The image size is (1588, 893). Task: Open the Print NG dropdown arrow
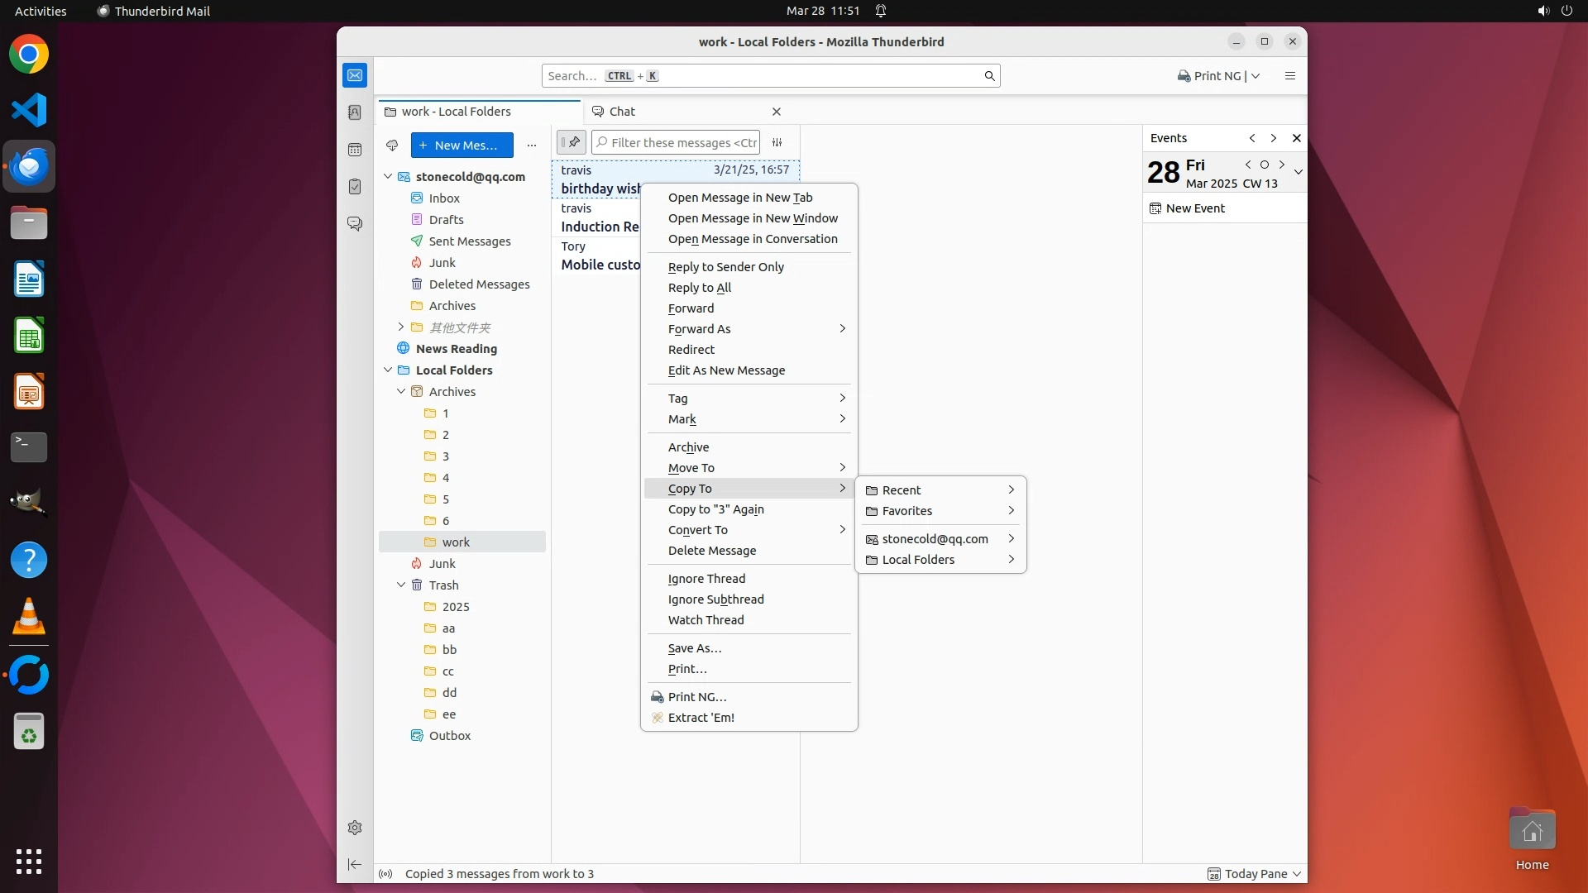(x=1256, y=76)
